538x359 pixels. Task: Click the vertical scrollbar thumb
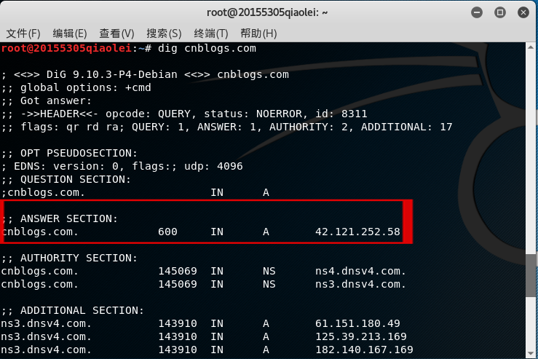[531, 275]
